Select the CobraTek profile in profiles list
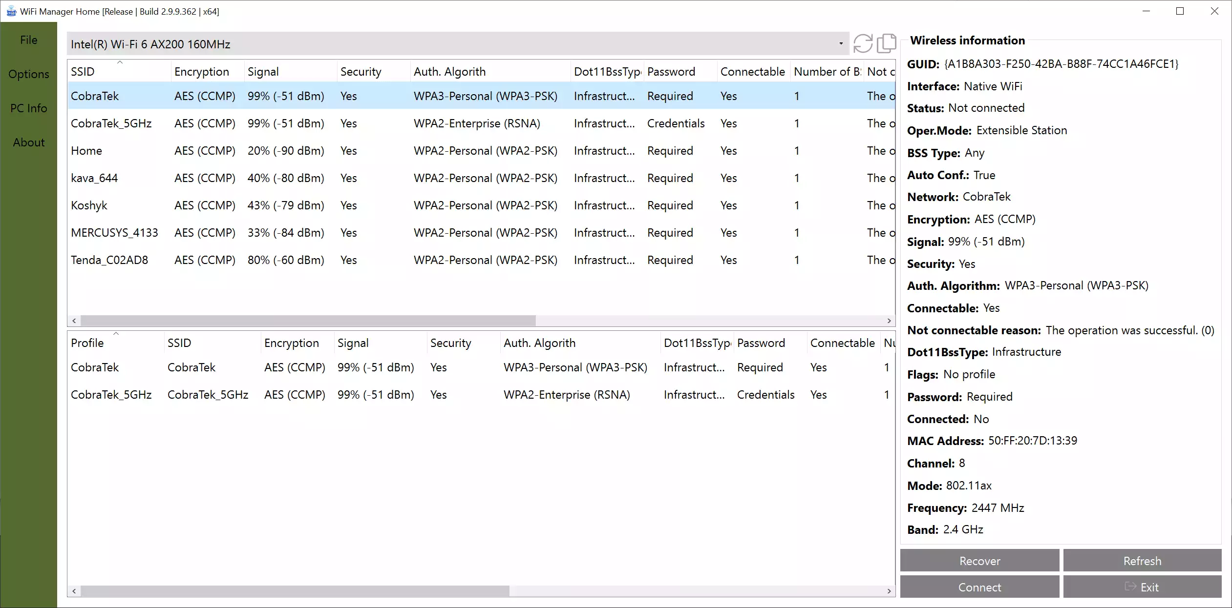This screenshot has width=1232, height=608. [481, 367]
